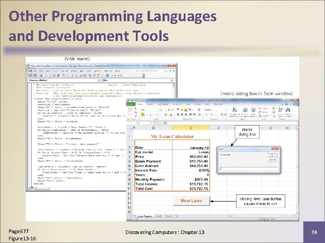Toggle the highlighted Middle Align button

pos(186,110)
